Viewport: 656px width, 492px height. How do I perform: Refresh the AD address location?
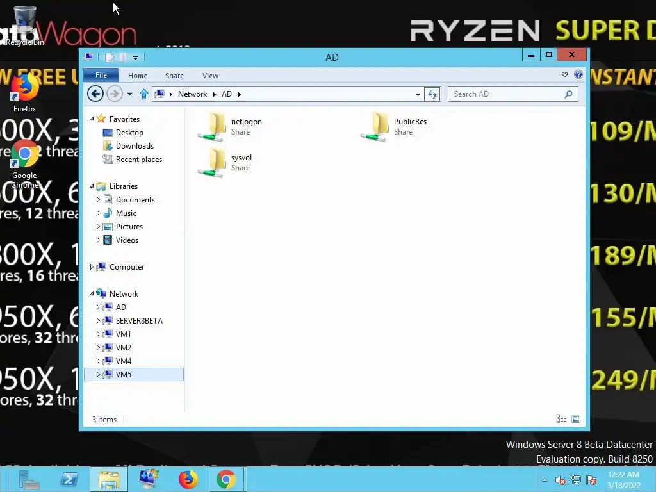point(432,94)
